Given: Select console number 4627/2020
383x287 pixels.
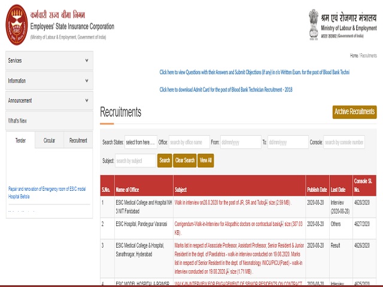Looking at the screenshot, I should coord(361,224).
